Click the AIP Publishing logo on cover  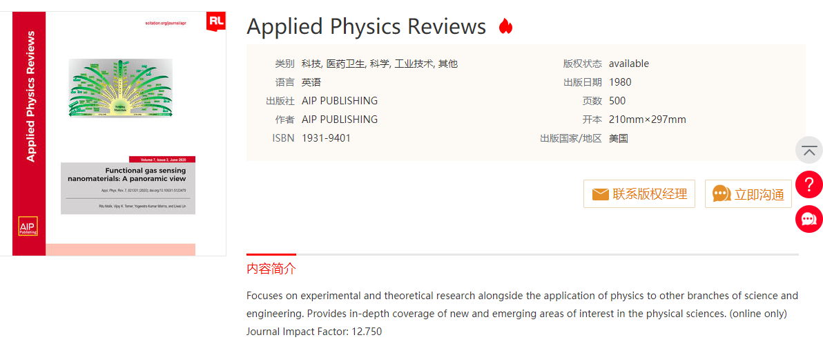(28, 226)
